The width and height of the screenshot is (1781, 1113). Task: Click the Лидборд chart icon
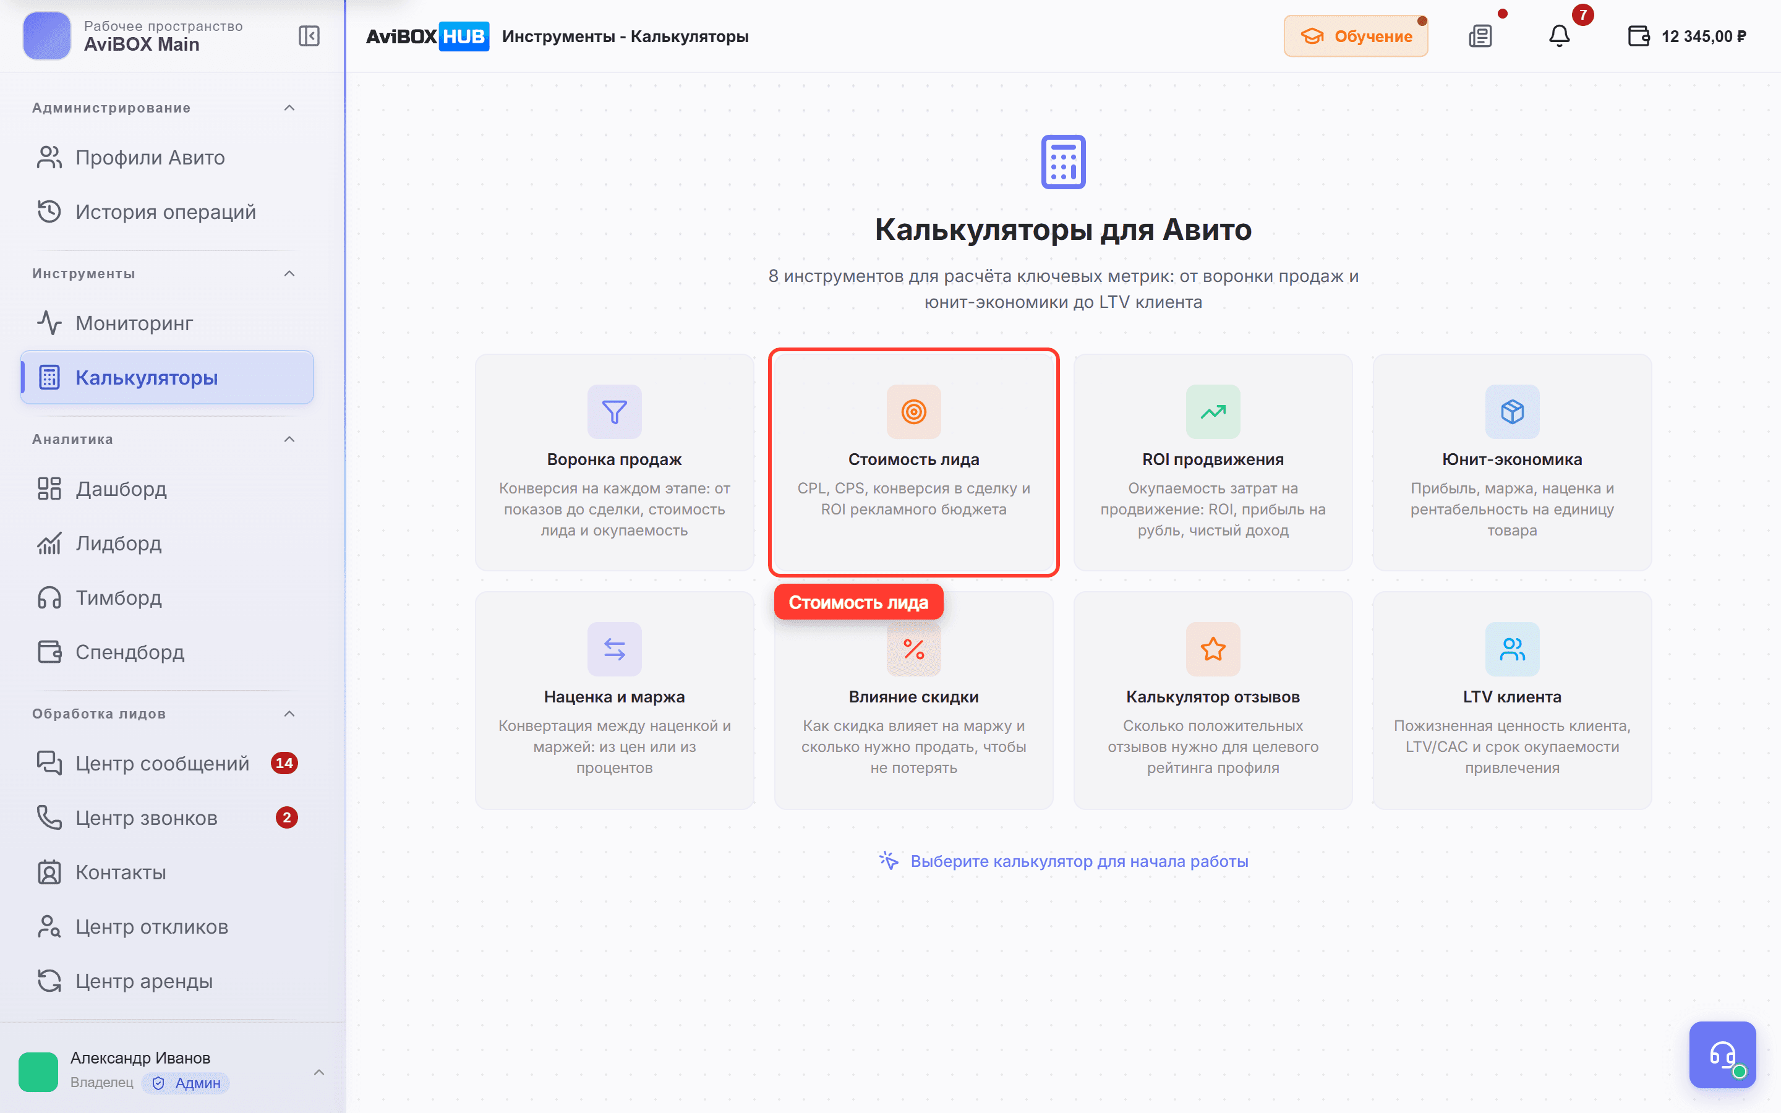tap(49, 544)
